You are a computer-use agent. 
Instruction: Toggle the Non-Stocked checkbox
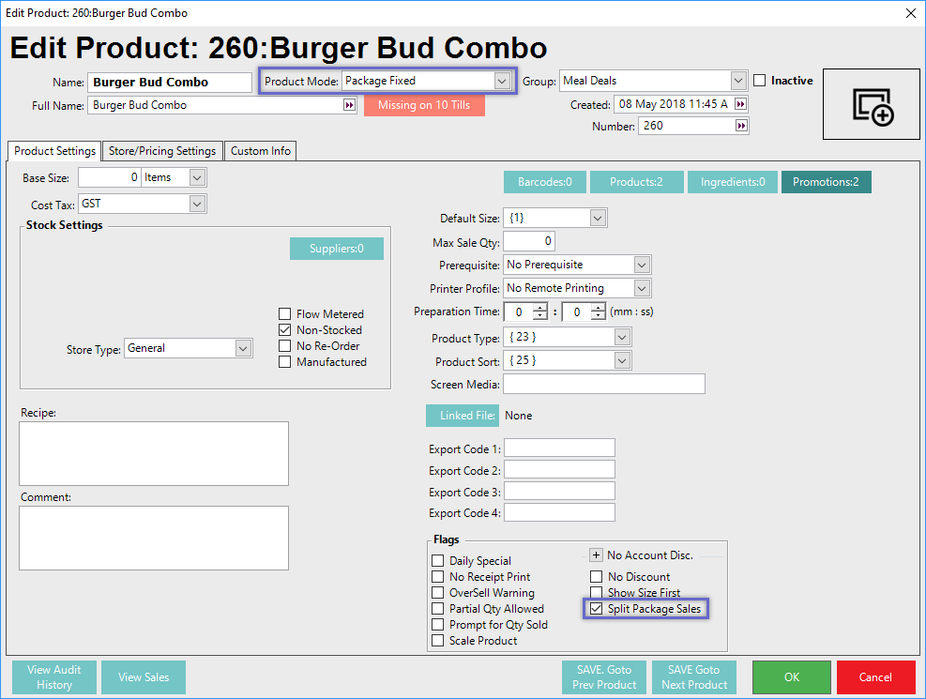[x=285, y=330]
